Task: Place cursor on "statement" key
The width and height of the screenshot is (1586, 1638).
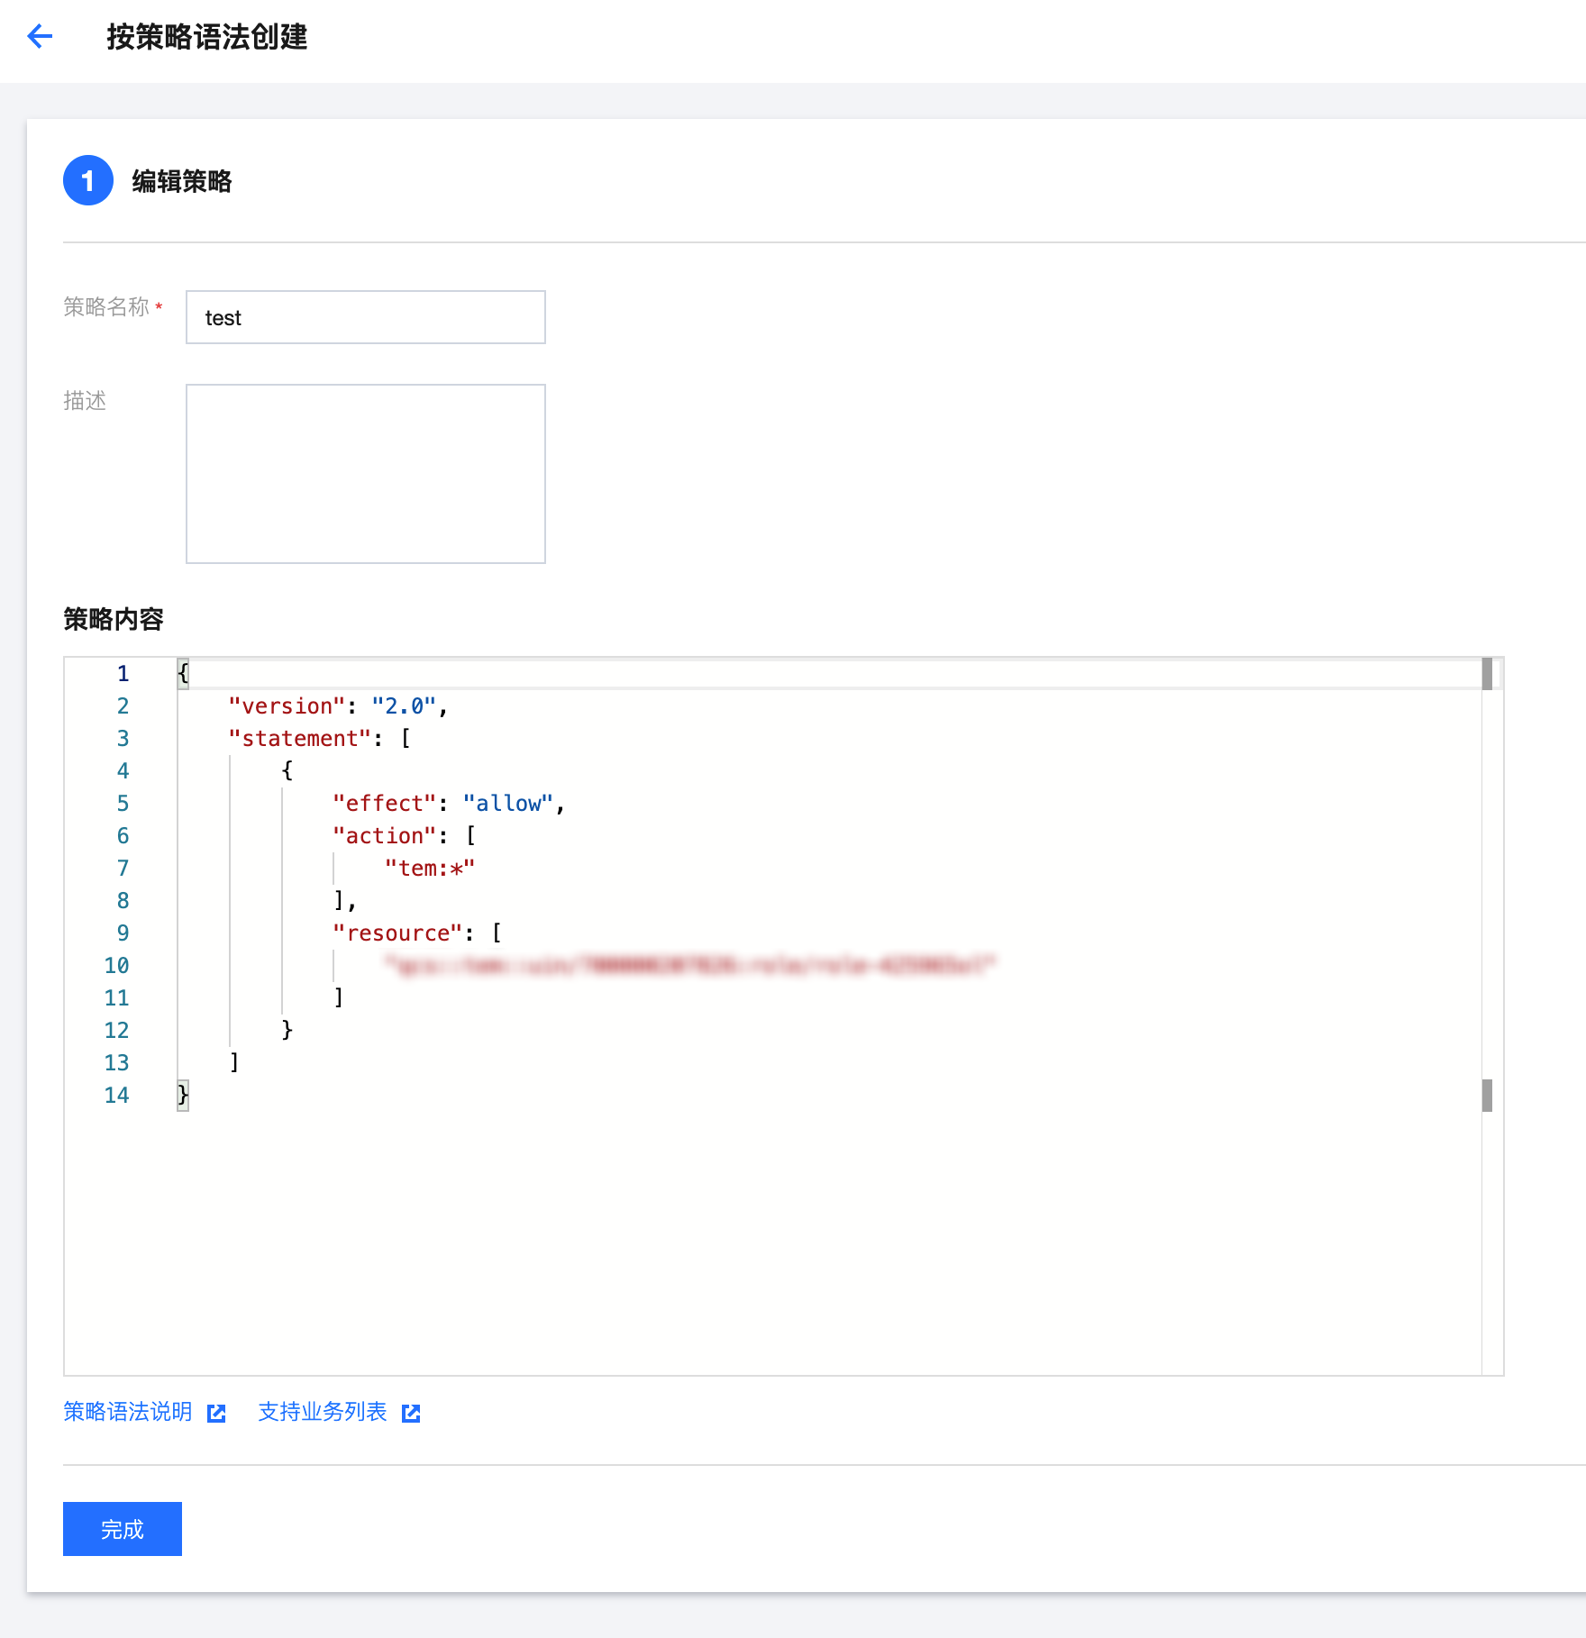Action: click(300, 739)
